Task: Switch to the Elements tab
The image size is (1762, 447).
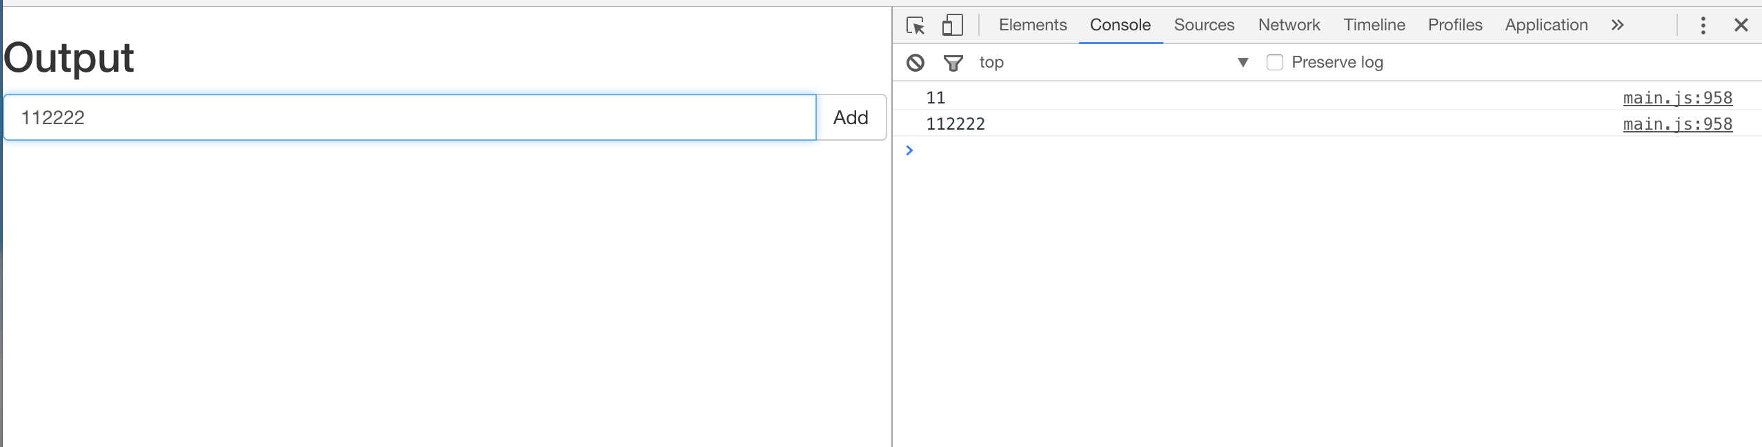Action: [1033, 25]
